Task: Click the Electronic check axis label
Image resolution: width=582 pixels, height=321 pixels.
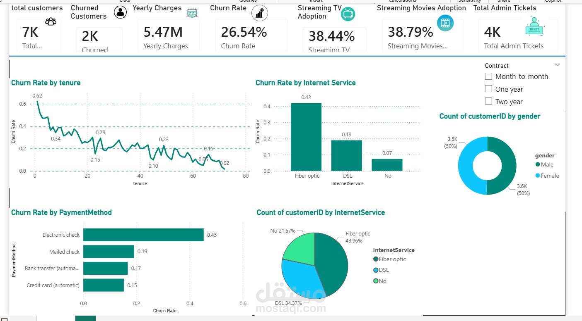Action: [x=61, y=235]
